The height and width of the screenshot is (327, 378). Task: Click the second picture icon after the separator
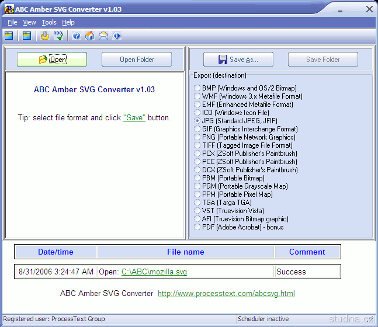[27, 36]
